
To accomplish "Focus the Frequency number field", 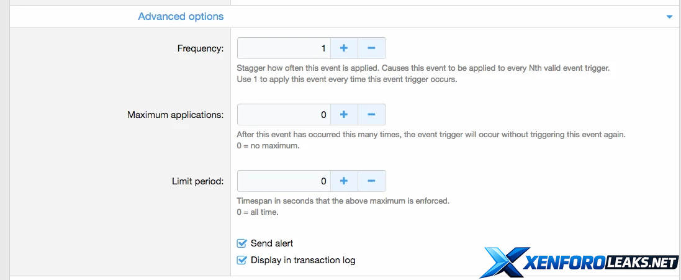I will (284, 48).
